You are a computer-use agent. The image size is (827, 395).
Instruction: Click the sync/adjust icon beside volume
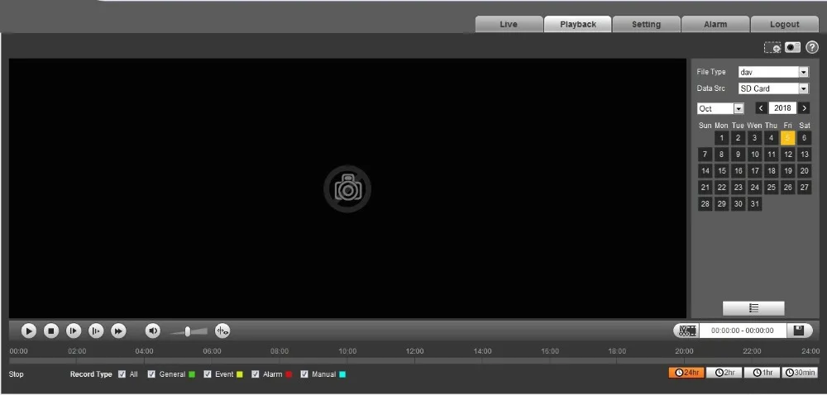222,331
